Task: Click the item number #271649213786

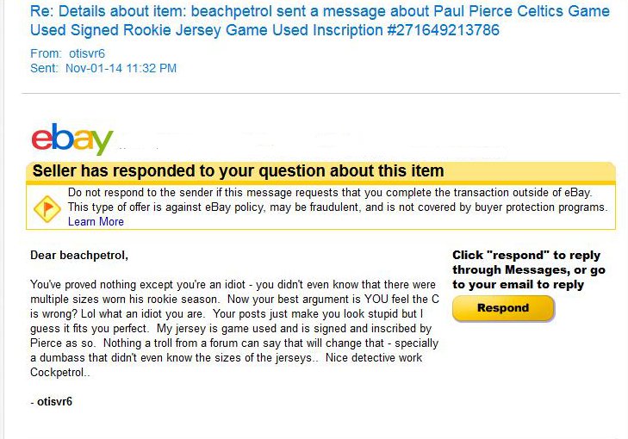Action: (x=443, y=30)
